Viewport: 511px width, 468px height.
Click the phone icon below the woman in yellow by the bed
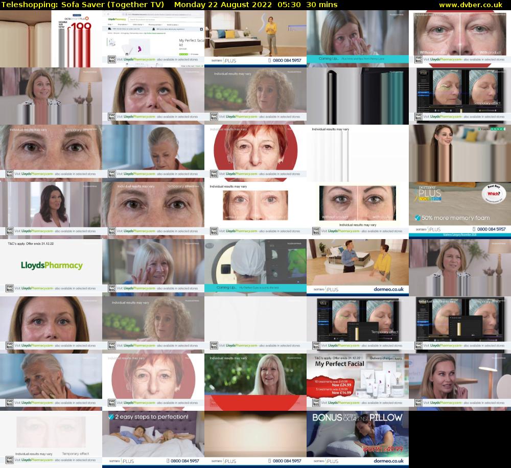[269, 60]
